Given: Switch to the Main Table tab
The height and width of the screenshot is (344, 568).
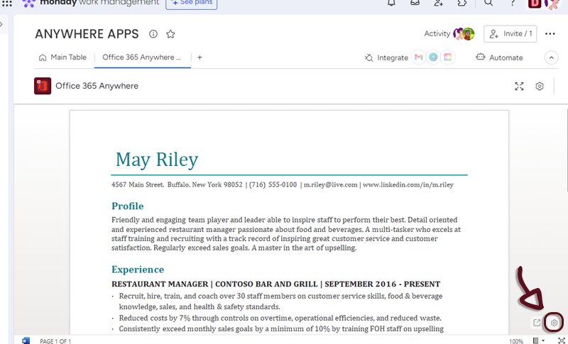Looking at the screenshot, I should [62, 57].
